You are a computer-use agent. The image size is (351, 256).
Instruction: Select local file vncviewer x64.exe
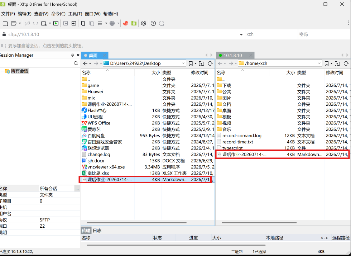tap(148, 167)
